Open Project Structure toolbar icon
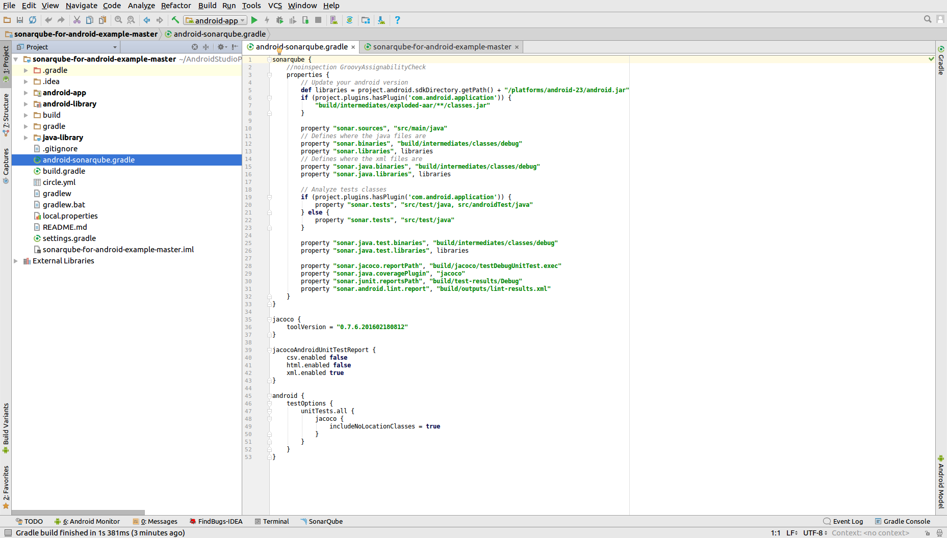The width and height of the screenshot is (947, 538). pos(366,20)
